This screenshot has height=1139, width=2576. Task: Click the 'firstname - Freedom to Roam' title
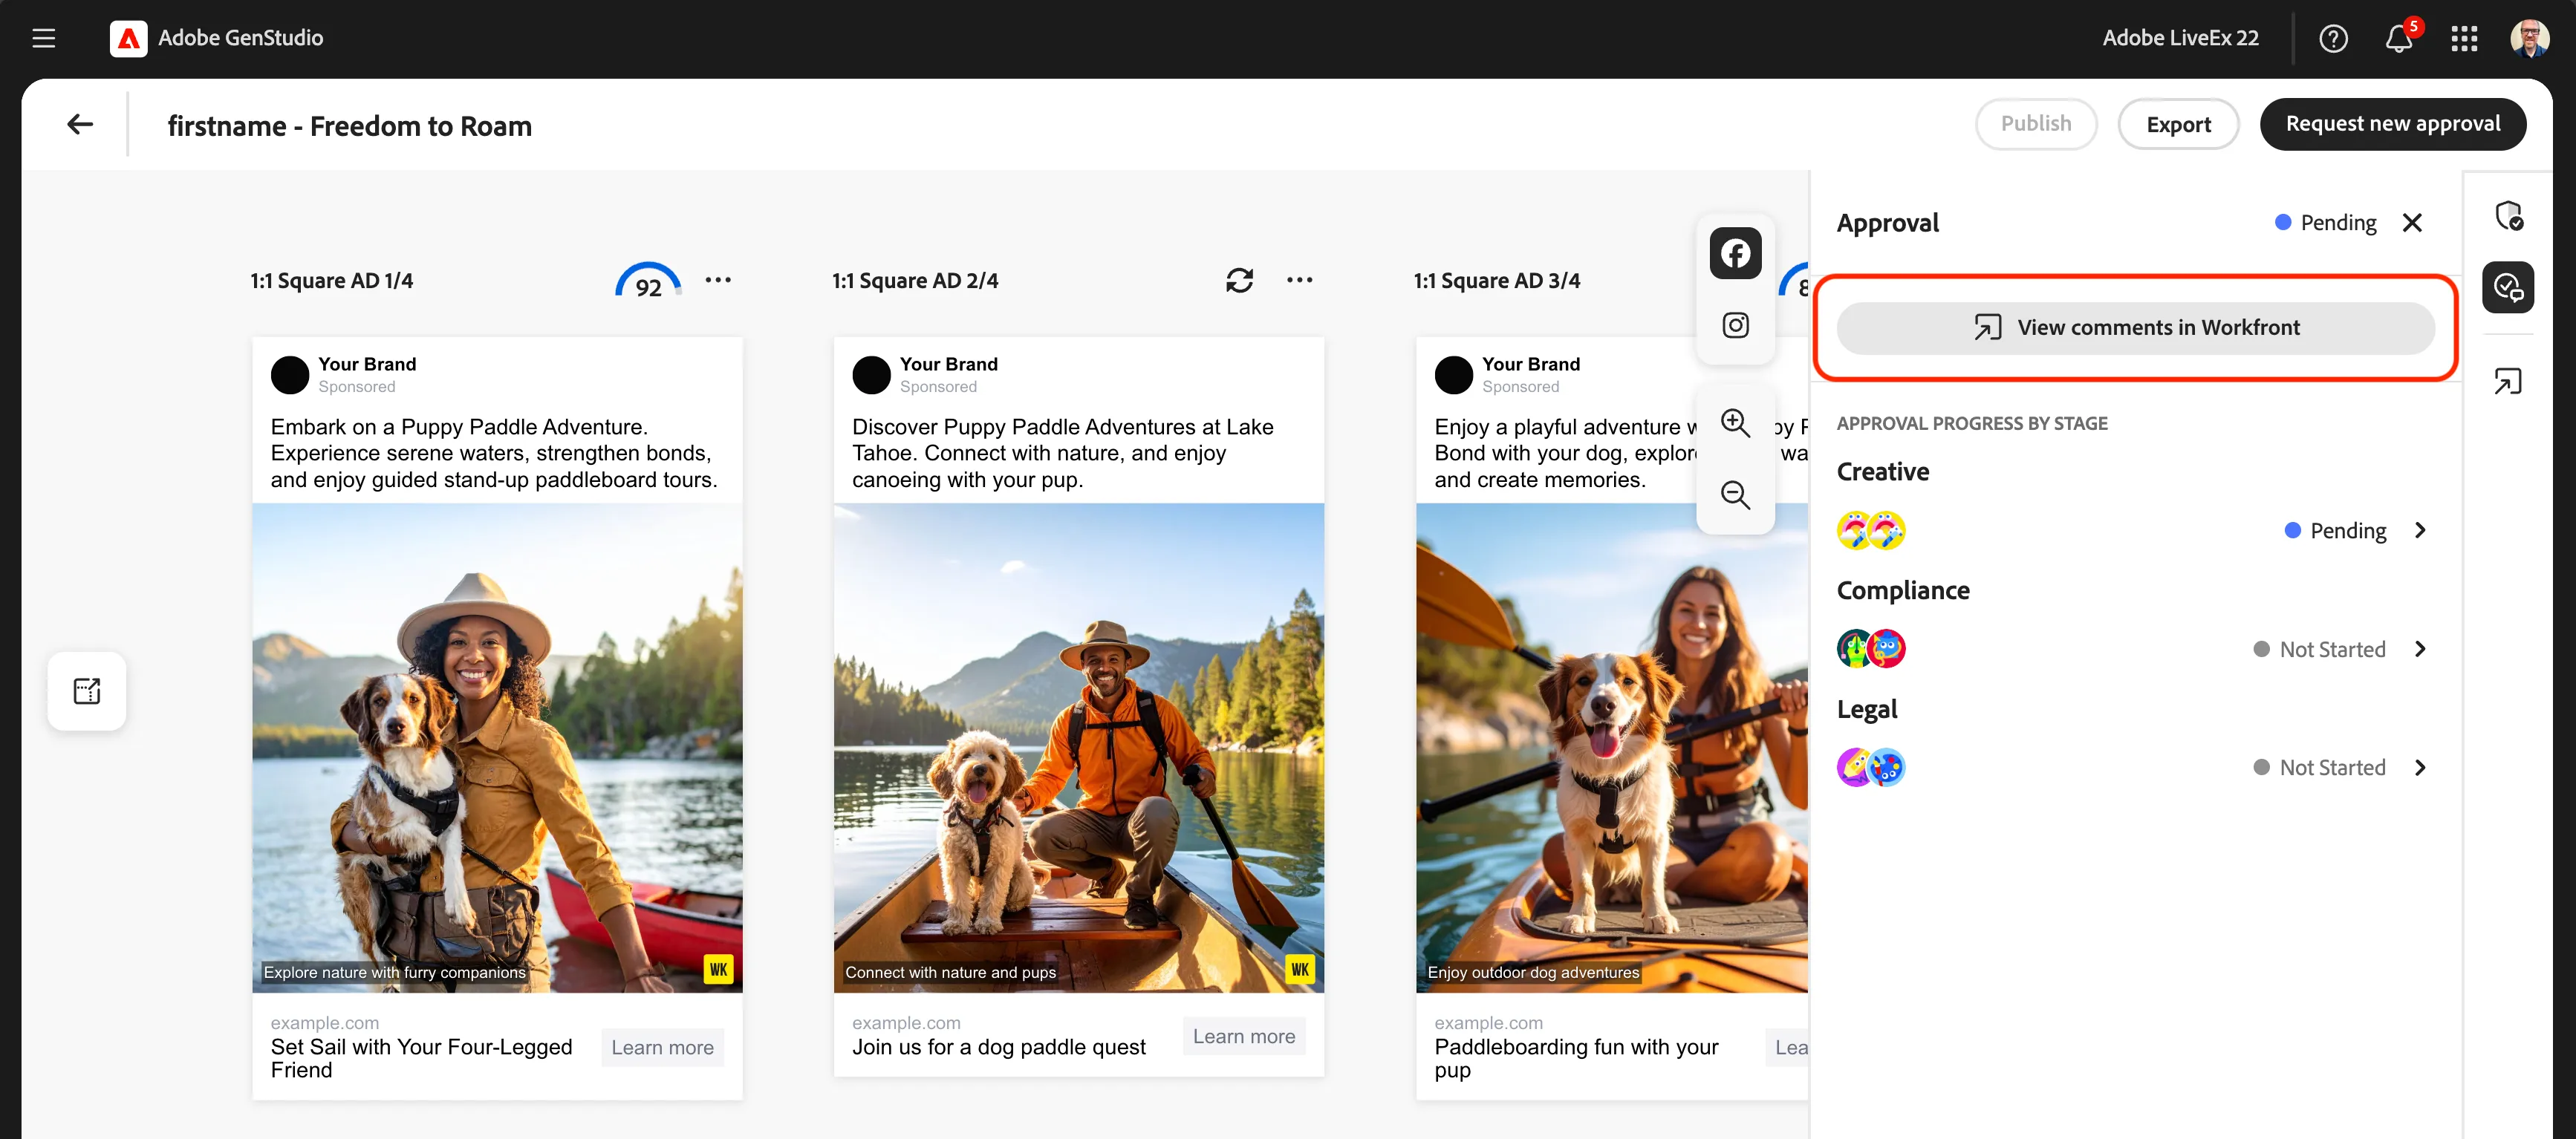pyautogui.click(x=350, y=126)
